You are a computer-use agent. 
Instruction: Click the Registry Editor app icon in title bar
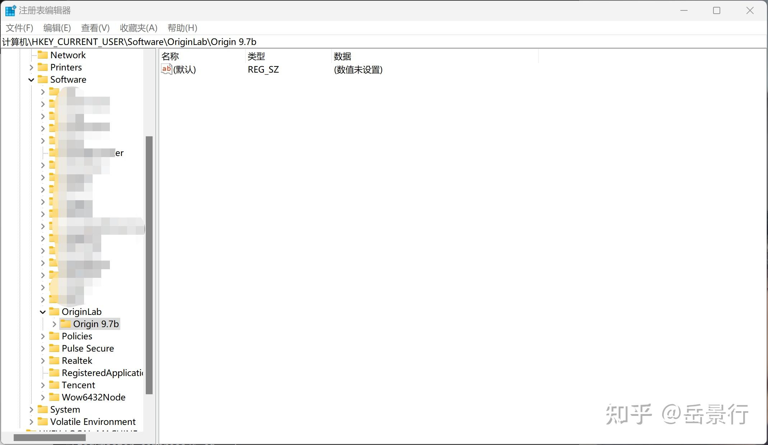(10, 10)
